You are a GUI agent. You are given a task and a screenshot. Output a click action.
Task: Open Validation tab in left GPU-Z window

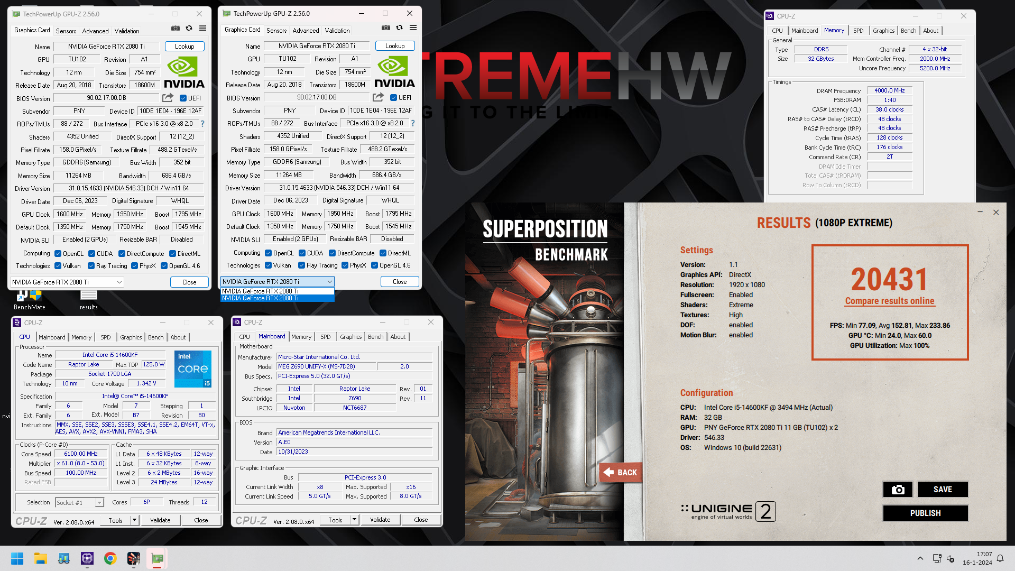click(127, 31)
